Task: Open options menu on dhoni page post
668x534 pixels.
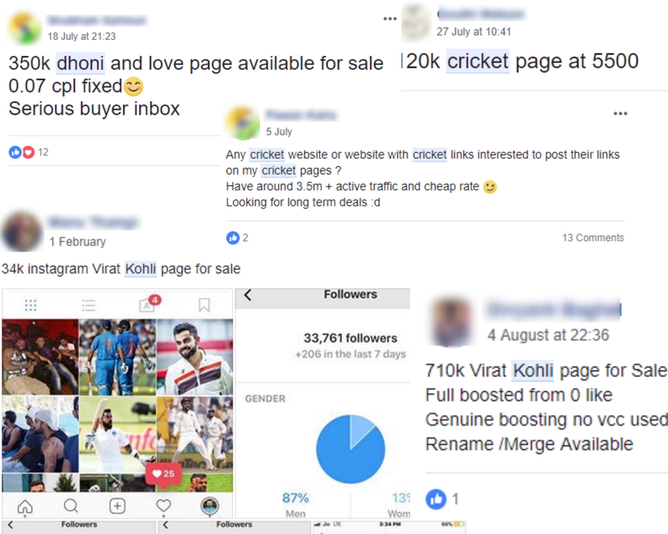Action: 390,19
